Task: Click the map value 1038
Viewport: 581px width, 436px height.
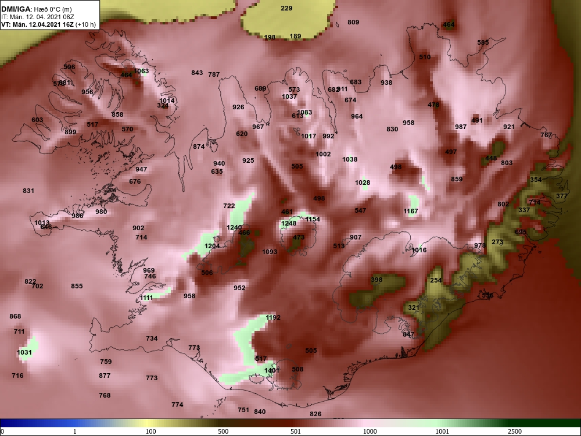Action: [349, 159]
